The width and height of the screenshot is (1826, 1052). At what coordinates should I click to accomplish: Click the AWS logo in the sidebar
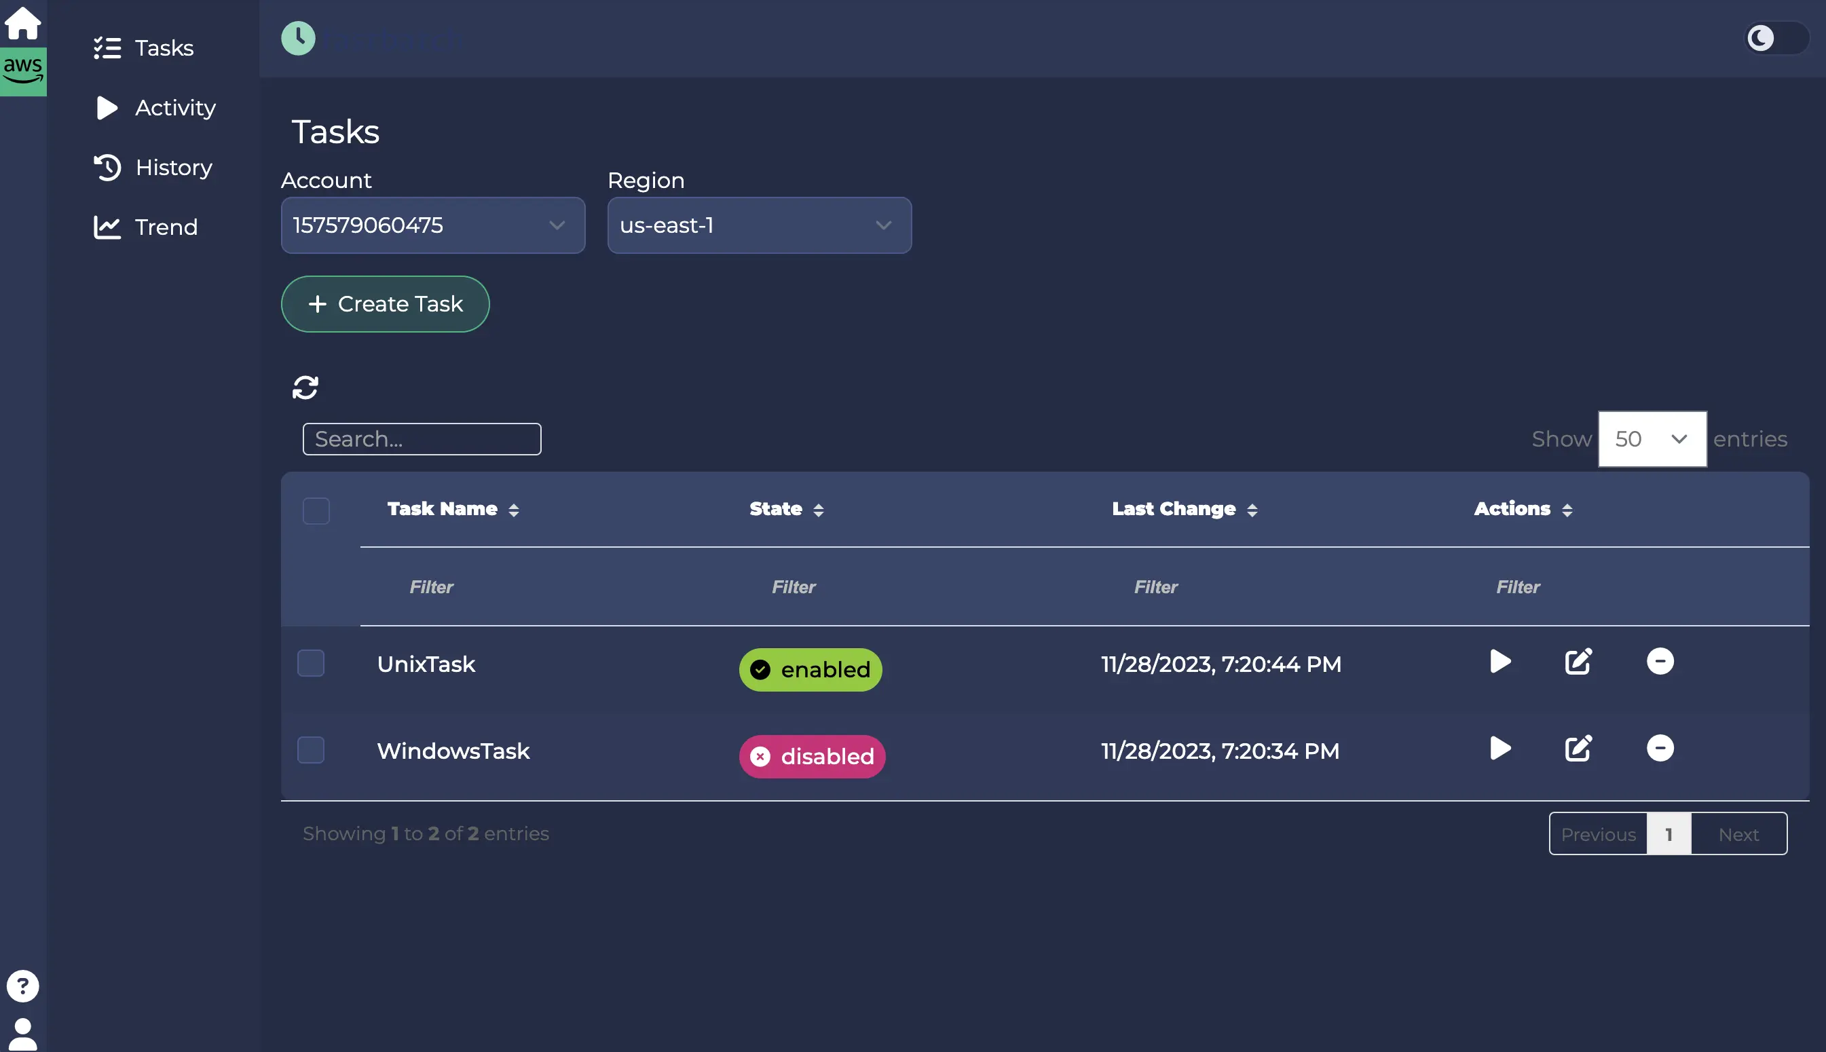(x=22, y=70)
